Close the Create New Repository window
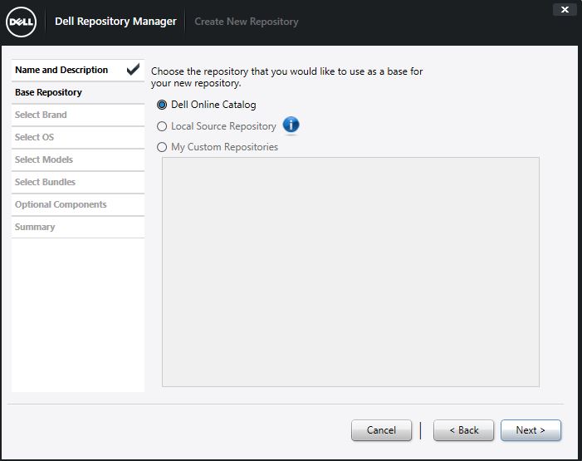Screen dimensions: 582x461 (565, 10)
